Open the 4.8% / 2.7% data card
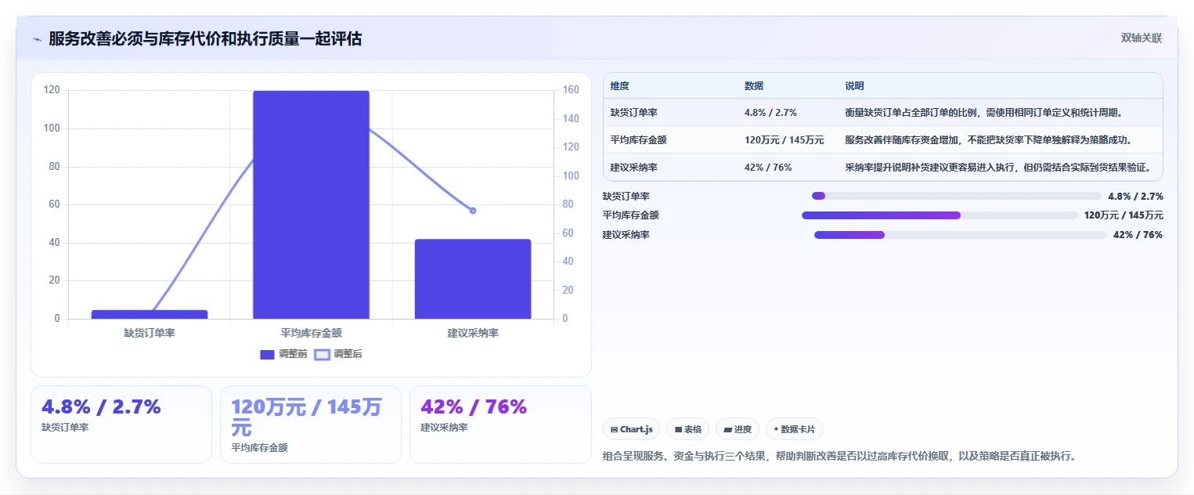The image size is (1194, 495). (121, 424)
